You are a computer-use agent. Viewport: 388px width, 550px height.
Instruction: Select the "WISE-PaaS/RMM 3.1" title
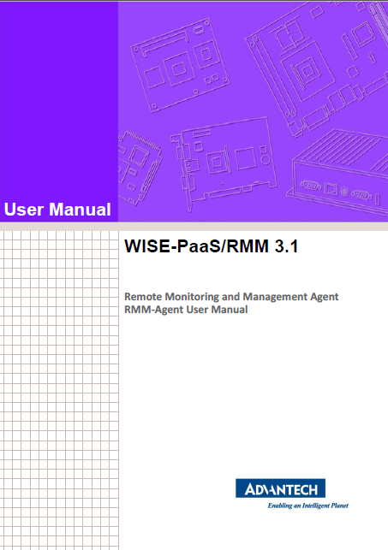212,245
